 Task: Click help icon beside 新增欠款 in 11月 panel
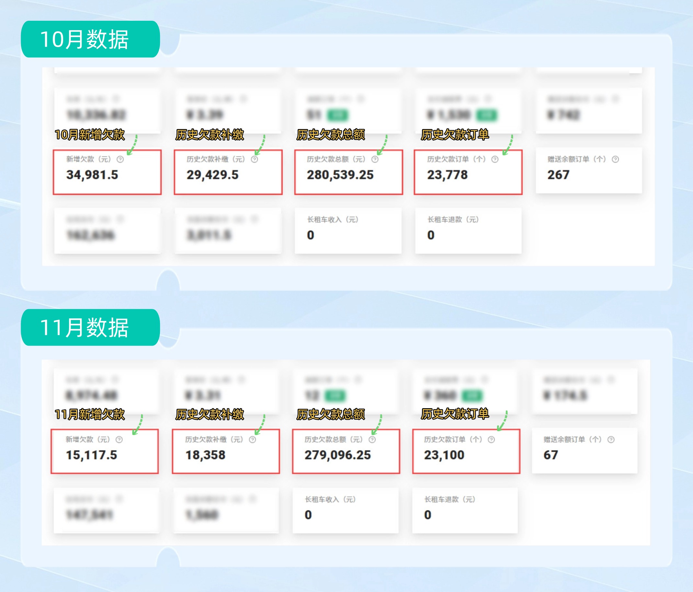(119, 440)
